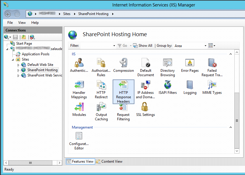The width and height of the screenshot is (245, 175).
Task: Open the Filter dropdown list
Action: tap(114, 46)
